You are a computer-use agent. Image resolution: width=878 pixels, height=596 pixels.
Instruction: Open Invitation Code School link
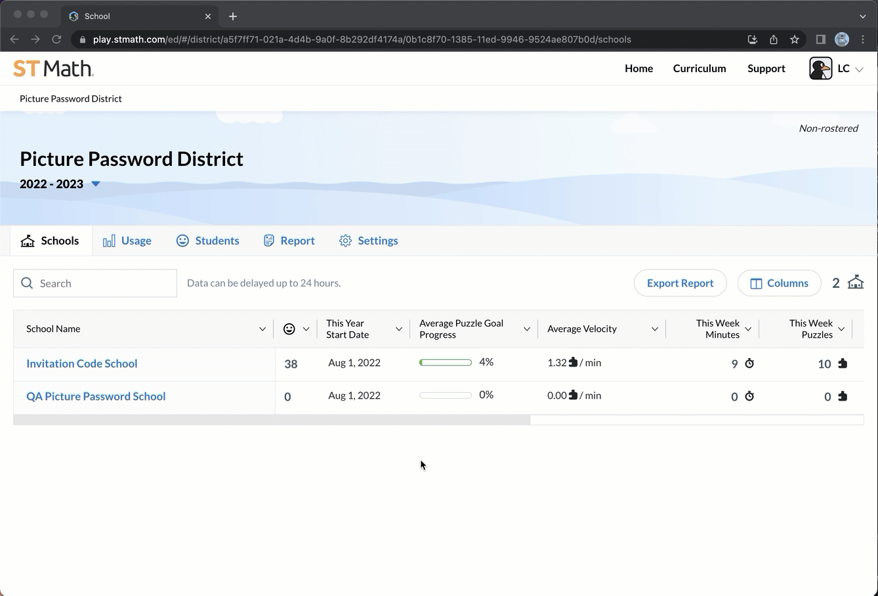pos(82,363)
